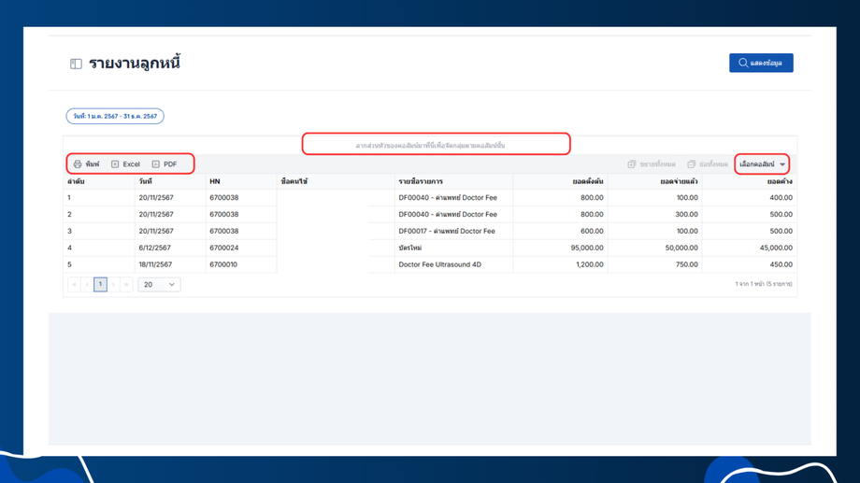This screenshot has width=860, height=483.
Task: Click the paid amount 300.00
Action: (x=654, y=214)
